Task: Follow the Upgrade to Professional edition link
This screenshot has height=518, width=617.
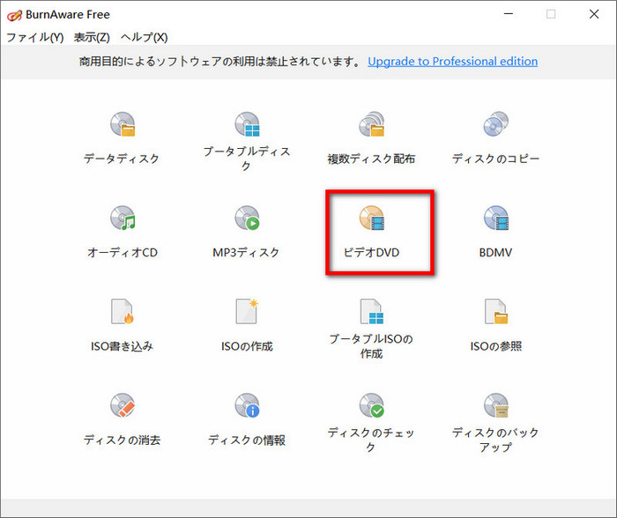Action: pos(452,62)
